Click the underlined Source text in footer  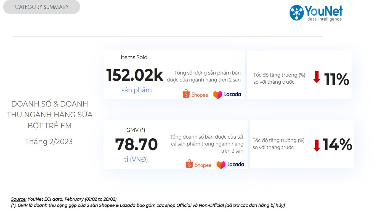(18, 199)
